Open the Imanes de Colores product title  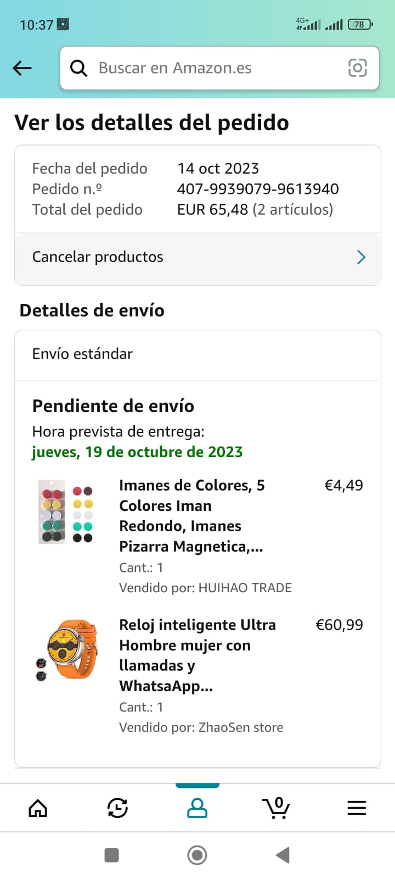pyautogui.click(x=192, y=515)
